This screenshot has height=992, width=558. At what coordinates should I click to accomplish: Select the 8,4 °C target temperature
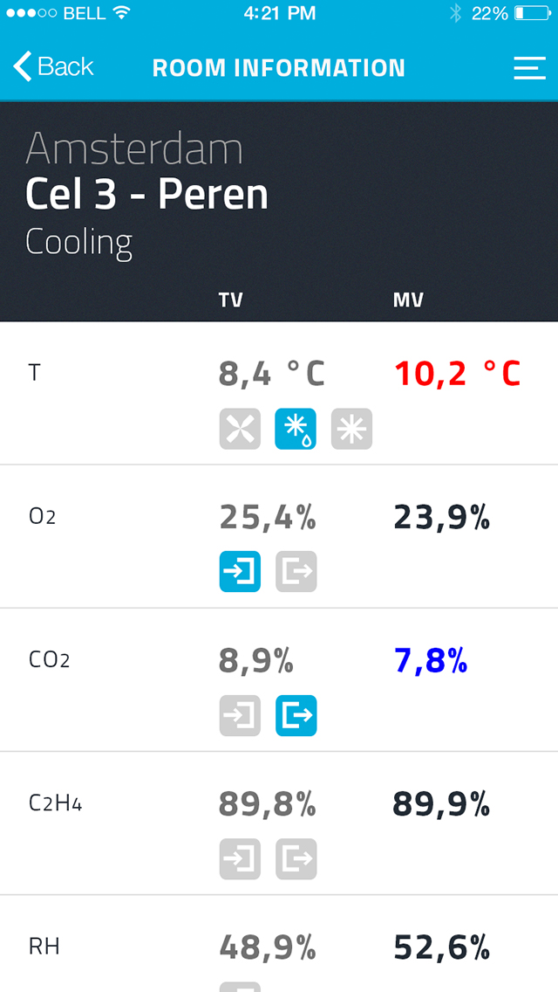tap(272, 375)
